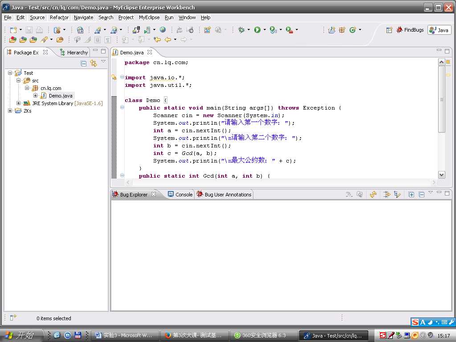Collapse the Test project tree node

[10, 73]
